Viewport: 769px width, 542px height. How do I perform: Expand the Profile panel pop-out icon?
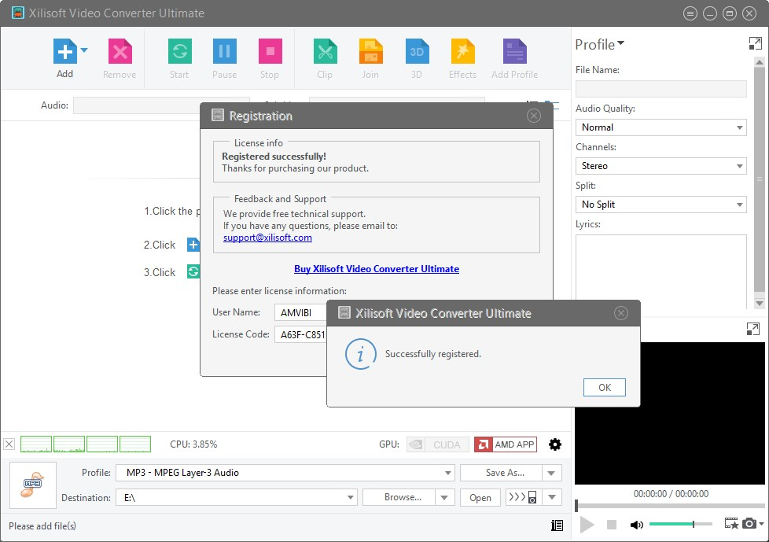(x=756, y=43)
